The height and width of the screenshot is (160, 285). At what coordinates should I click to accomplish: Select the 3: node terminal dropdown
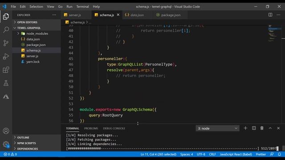(x=217, y=128)
